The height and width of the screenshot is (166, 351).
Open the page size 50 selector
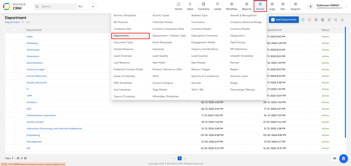tap(335, 158)
